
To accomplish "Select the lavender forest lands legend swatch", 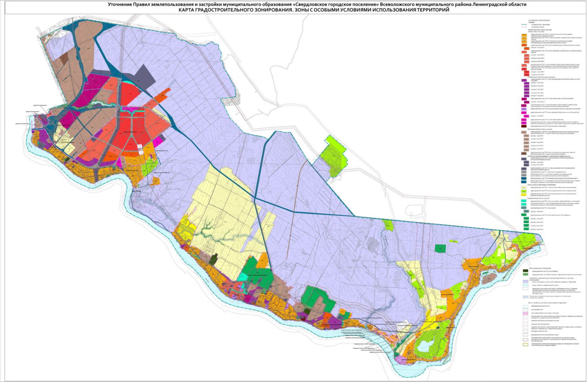I will (x=525, y=282).
